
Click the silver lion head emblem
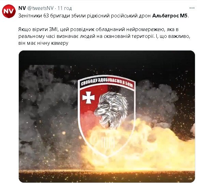111,110
